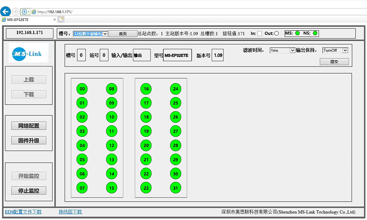Check the In checkbox
The width and height of the screenshot is (367, 220).
[259, 34]
